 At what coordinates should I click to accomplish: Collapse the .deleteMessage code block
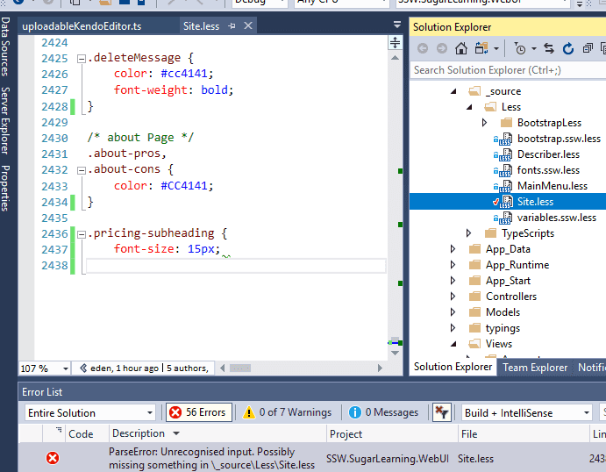coord(81,59)
